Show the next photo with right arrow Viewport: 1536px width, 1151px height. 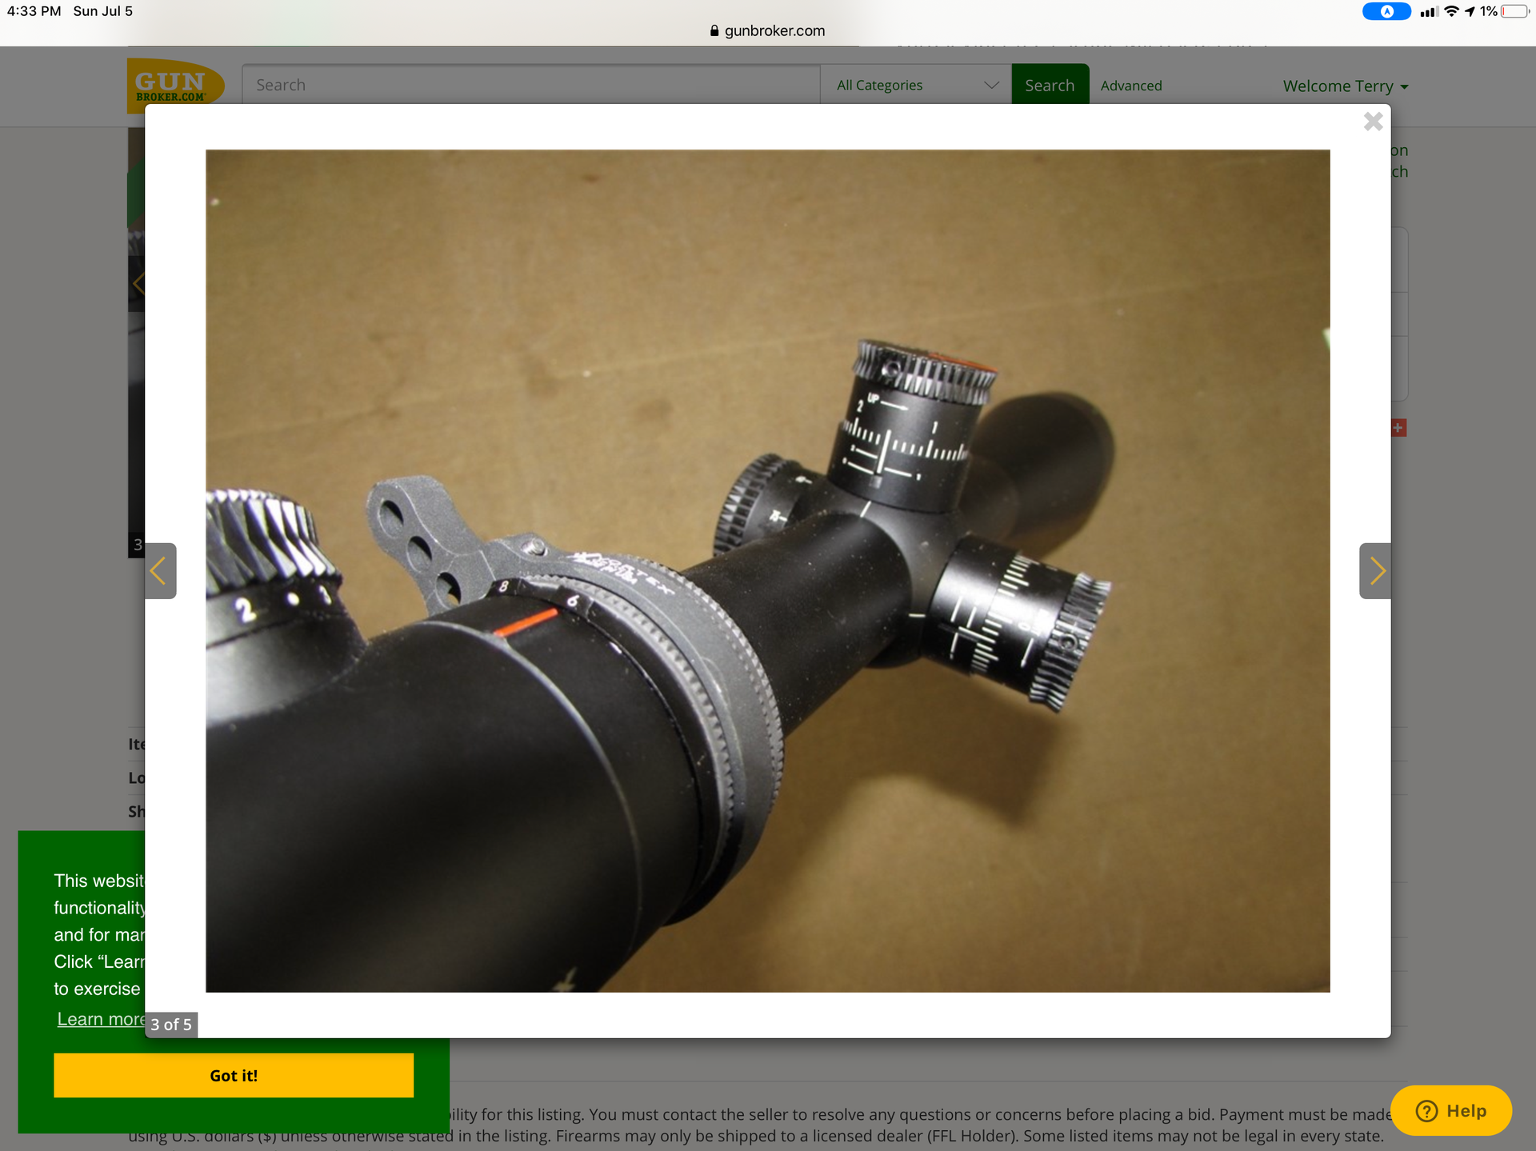coord(1375,571)
